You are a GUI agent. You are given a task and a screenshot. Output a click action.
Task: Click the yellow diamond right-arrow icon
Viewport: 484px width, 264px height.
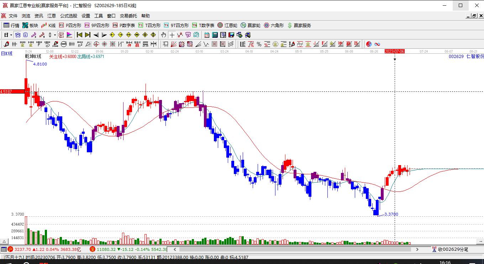121,35
